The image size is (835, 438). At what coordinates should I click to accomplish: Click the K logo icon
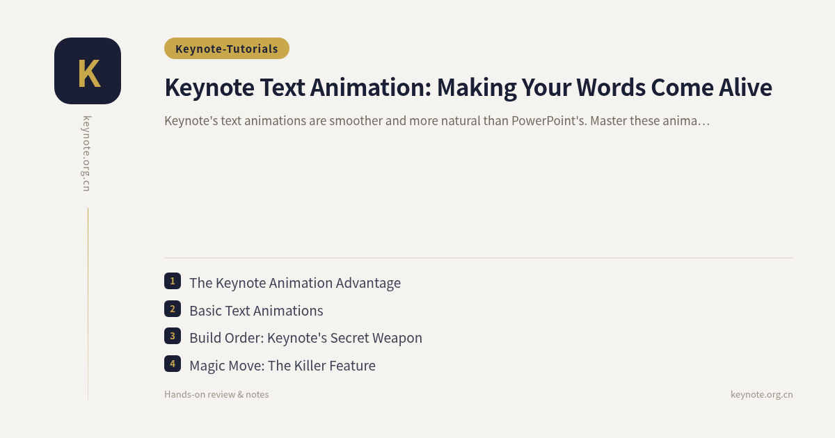pyautogui.click(x=88, y=71)
